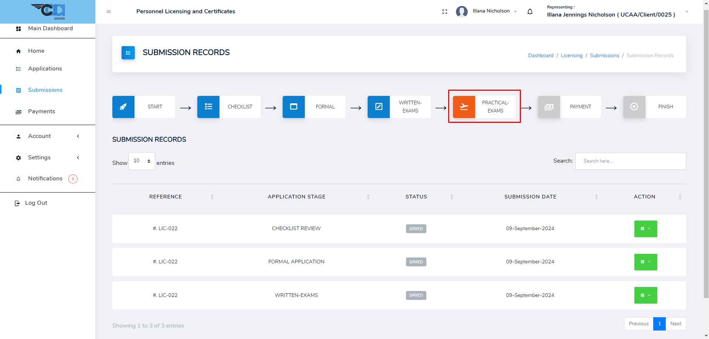Sort table by SUBMISSION DATE column

530,197
